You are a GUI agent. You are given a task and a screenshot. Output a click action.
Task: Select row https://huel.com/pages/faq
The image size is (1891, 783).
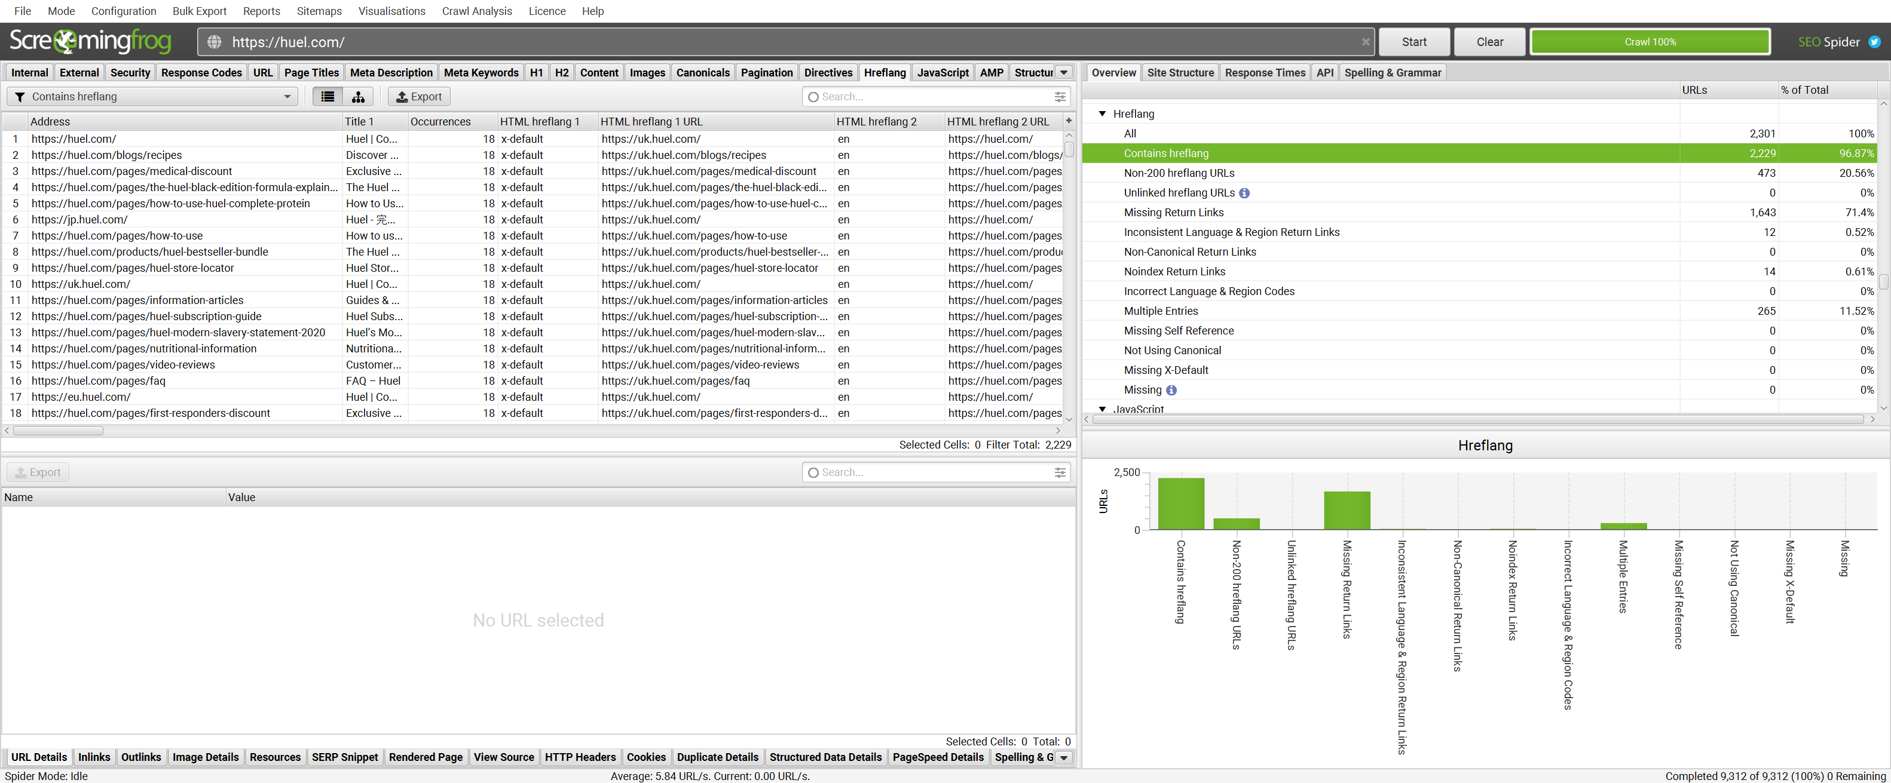533,381
